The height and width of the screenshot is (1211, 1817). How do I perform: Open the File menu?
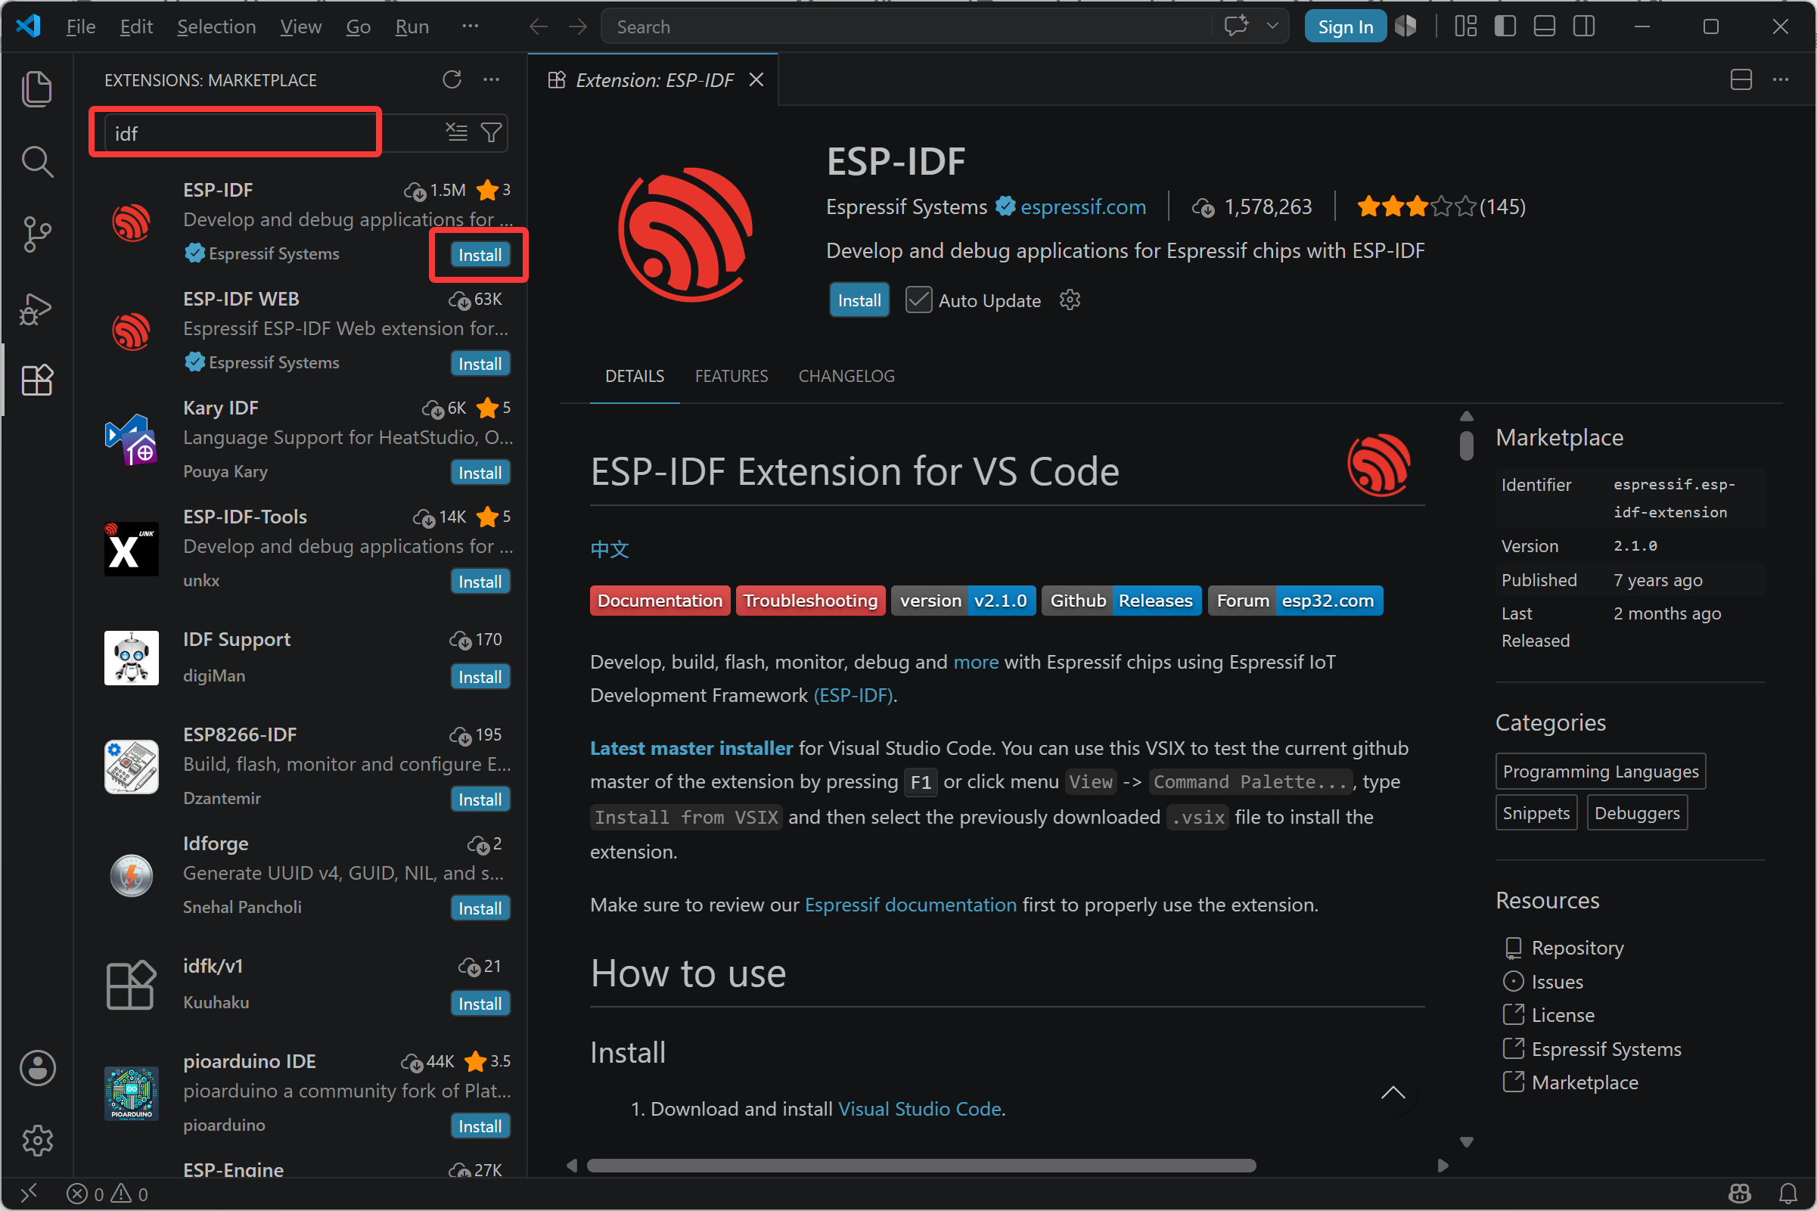coord(80,27)
